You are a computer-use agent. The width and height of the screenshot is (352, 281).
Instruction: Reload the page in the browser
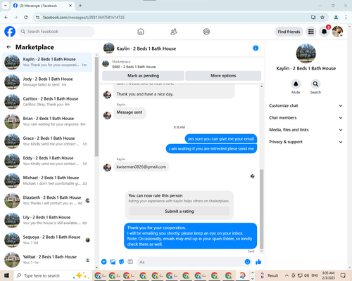26,17
